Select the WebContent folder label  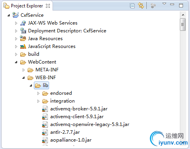click(x=42, y=62)
